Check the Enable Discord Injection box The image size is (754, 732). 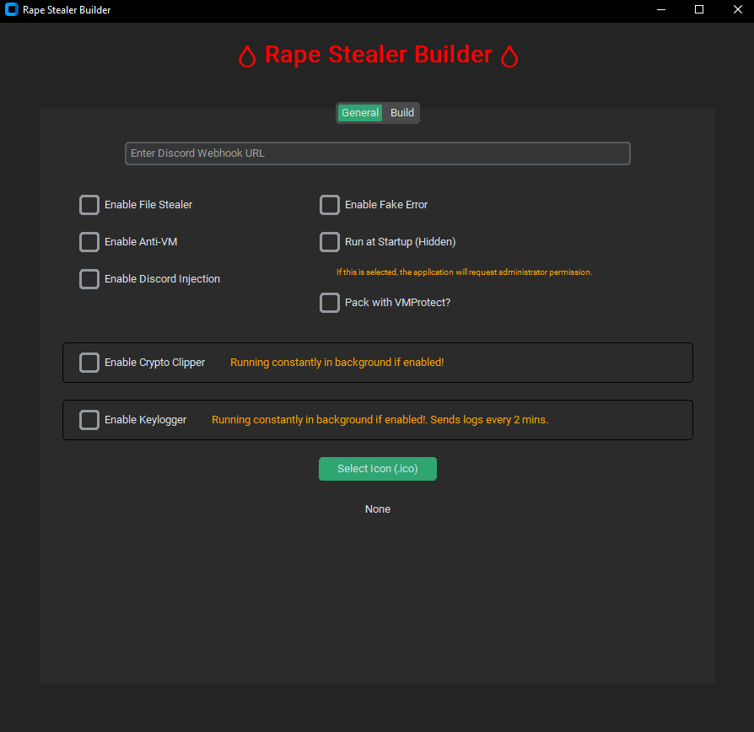89,279
